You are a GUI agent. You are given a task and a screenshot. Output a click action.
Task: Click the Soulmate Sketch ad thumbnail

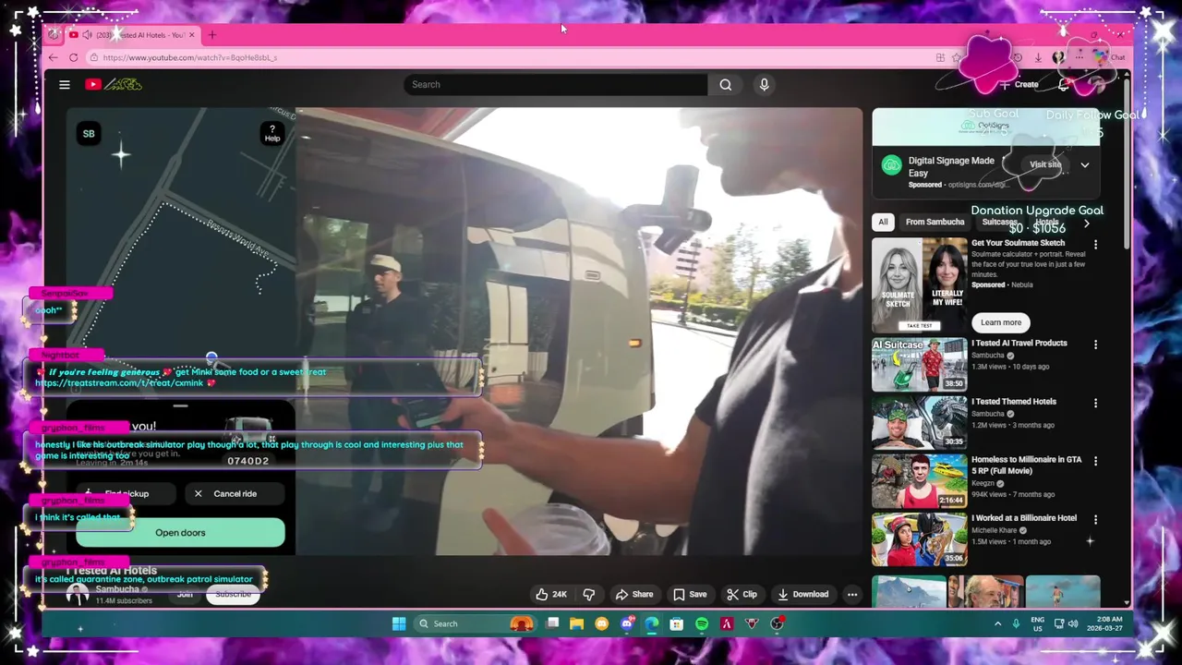(x=919, y=284)
